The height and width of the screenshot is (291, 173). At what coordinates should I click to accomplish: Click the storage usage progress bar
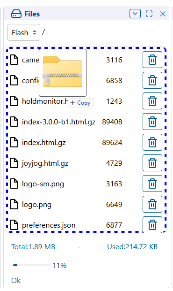[32, 265]
